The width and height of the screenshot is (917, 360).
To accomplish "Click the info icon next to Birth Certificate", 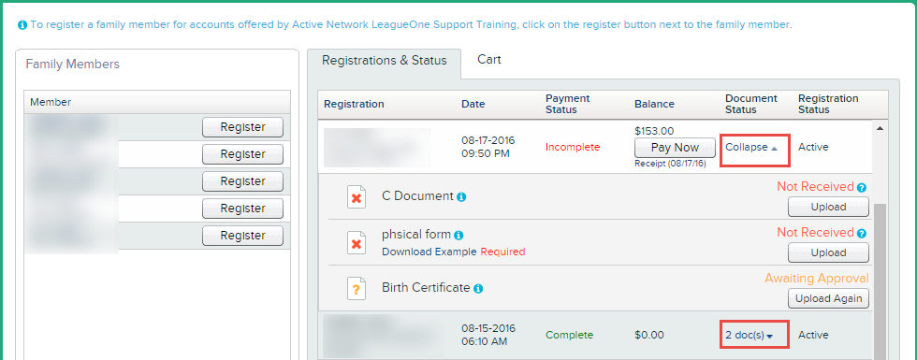I will (x=478, y=289).
